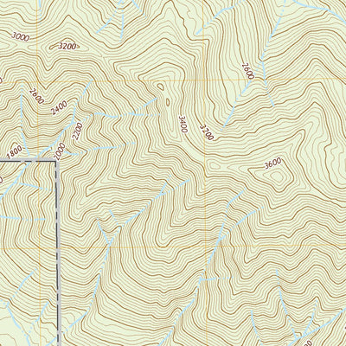Click the 3000 contour elevation label
The image size is (346, 346).
(21, 37)
